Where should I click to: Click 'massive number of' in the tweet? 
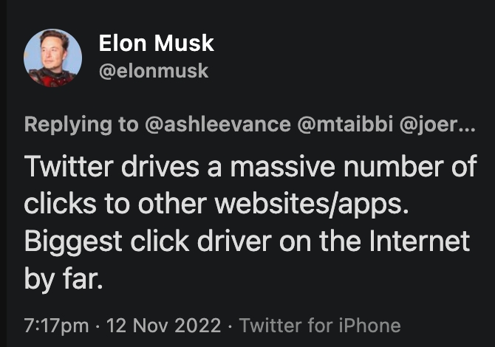[354, 166]
